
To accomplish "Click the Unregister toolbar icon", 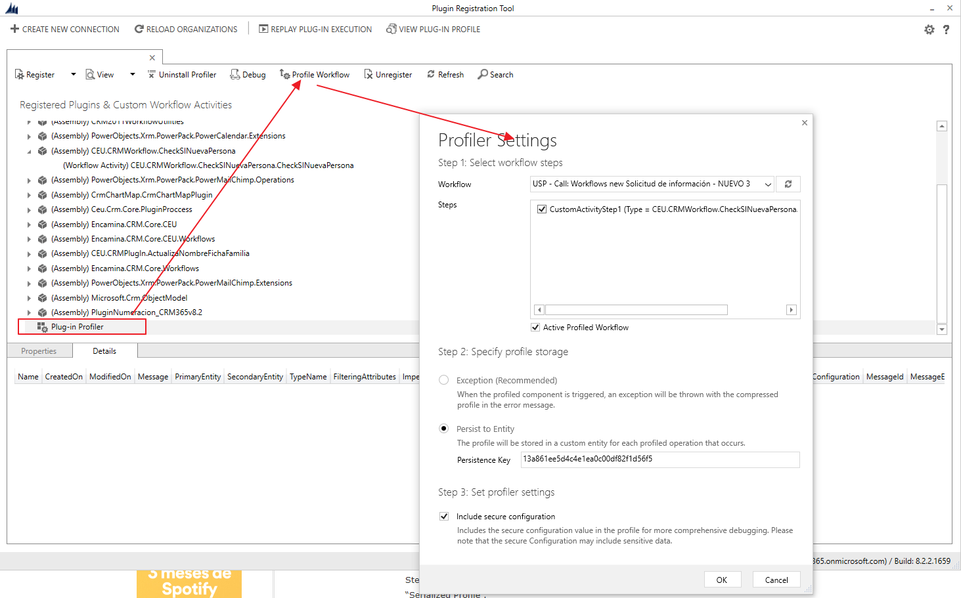I will pyautogui.click(x=369, y=74).
